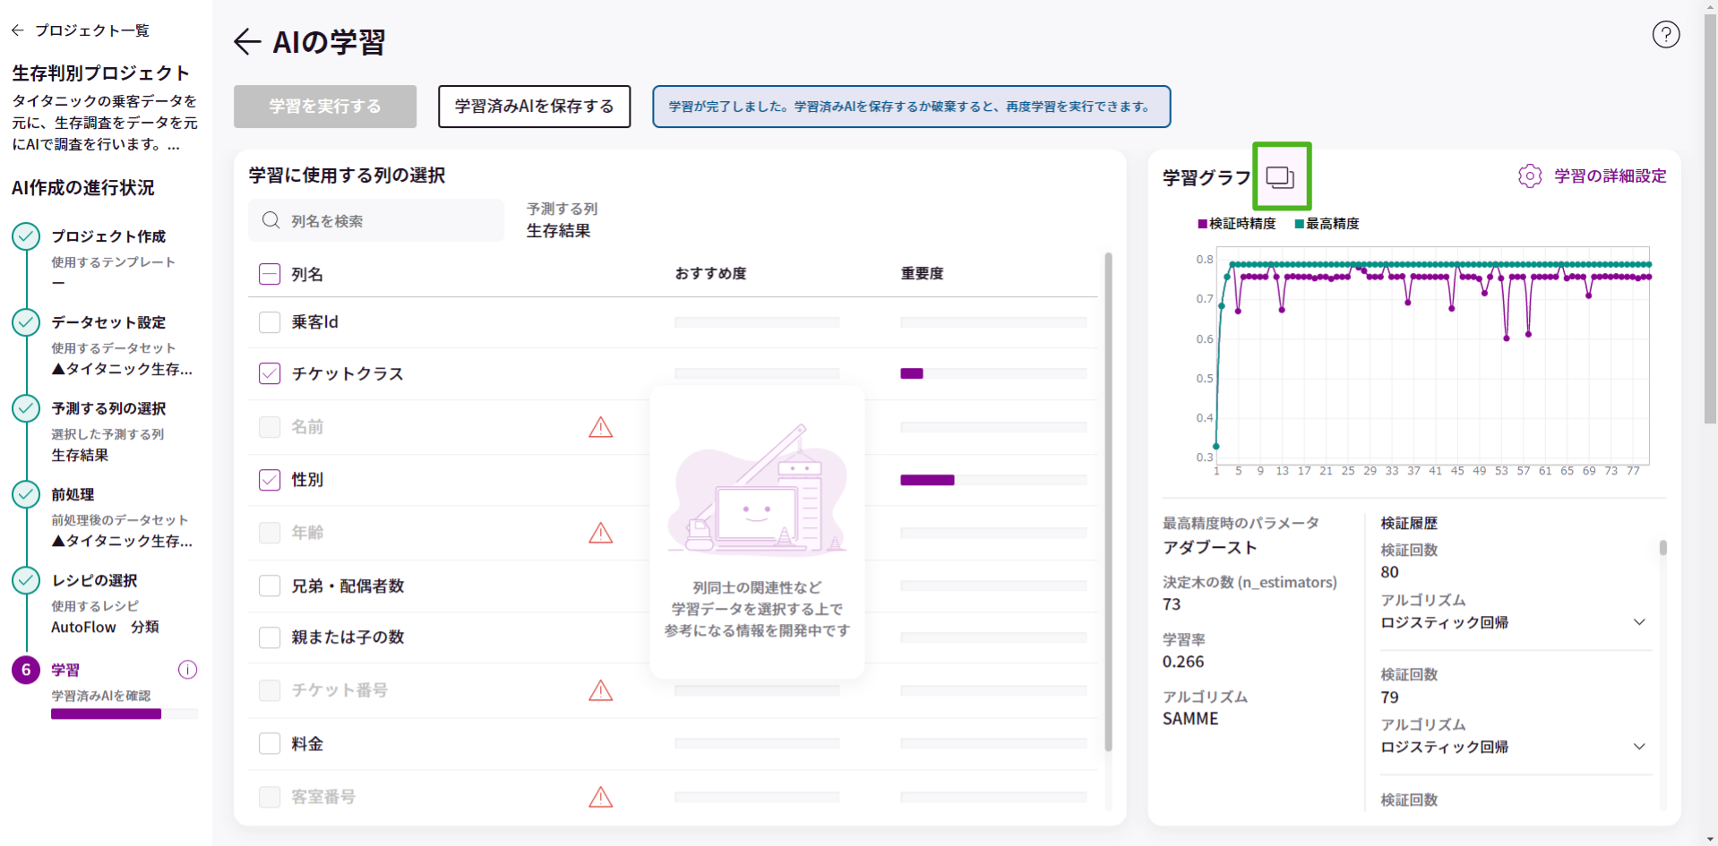
Task: Open the help question mark icon
Action: pos(1665,35)
